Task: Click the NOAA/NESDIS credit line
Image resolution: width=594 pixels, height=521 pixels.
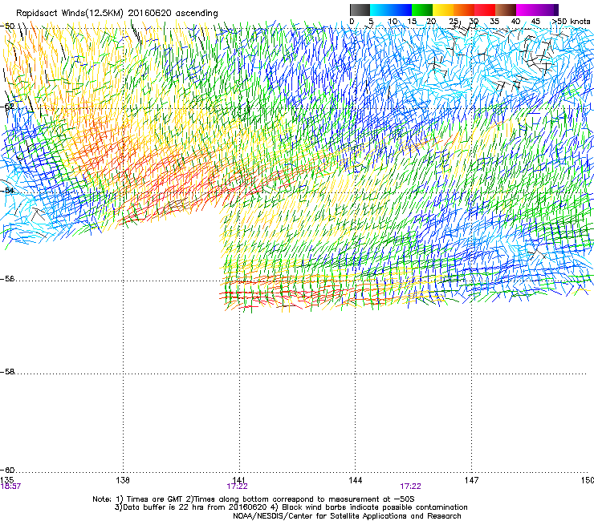Action: coord(347,516)
